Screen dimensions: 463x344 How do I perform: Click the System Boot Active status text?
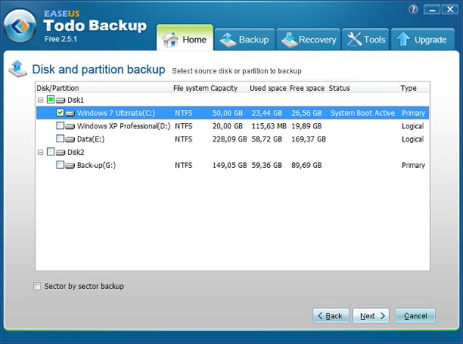[x=362, y=113]
